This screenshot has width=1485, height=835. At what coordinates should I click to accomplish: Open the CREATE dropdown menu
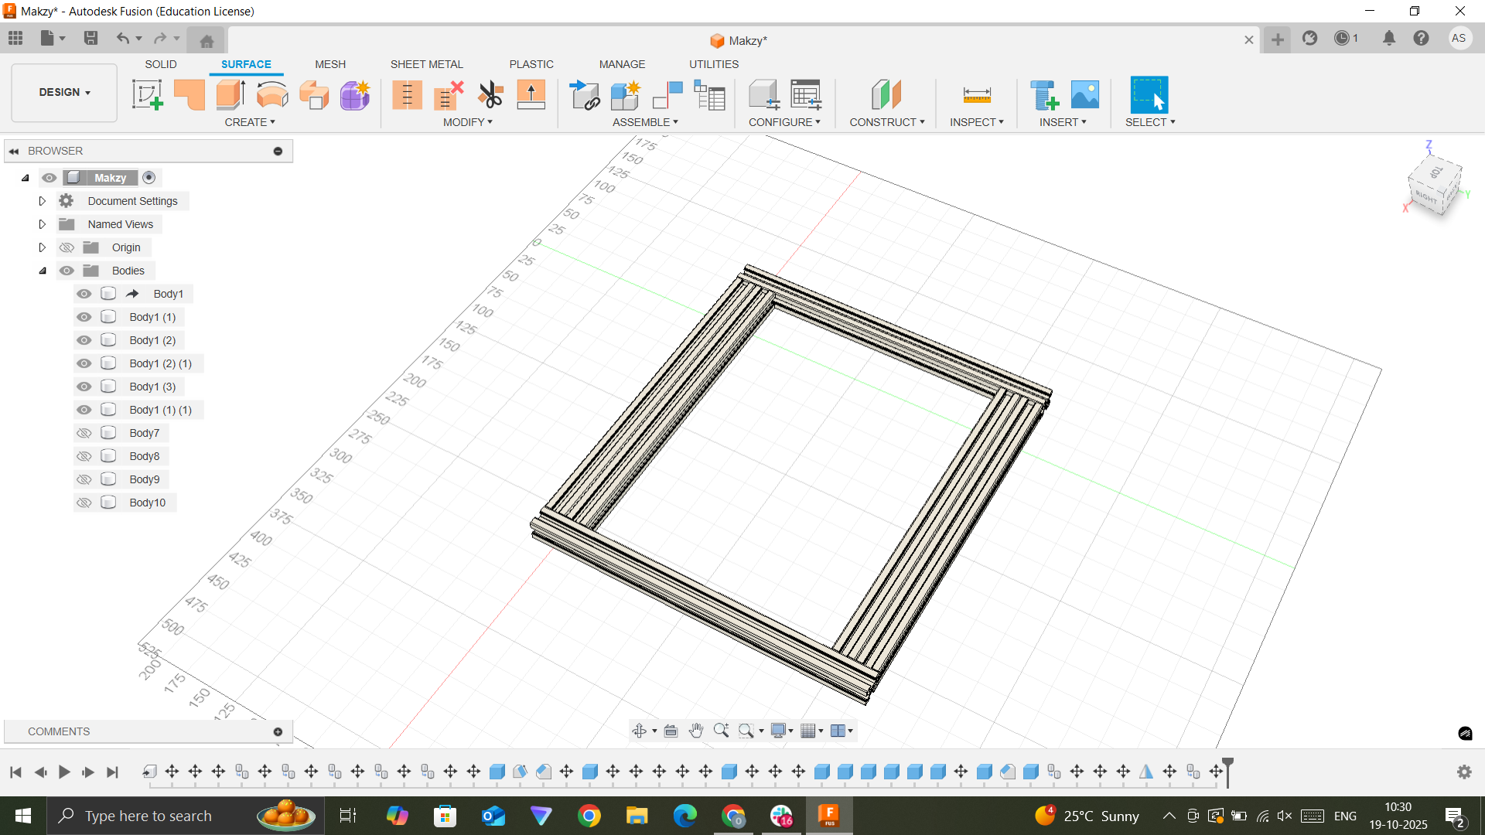[250, 122]
